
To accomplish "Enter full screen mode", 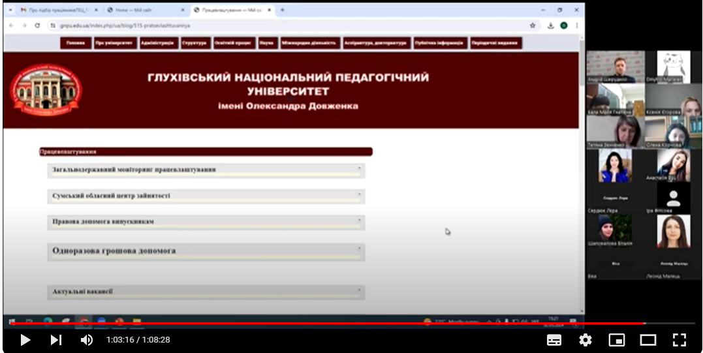I will 680,340.
